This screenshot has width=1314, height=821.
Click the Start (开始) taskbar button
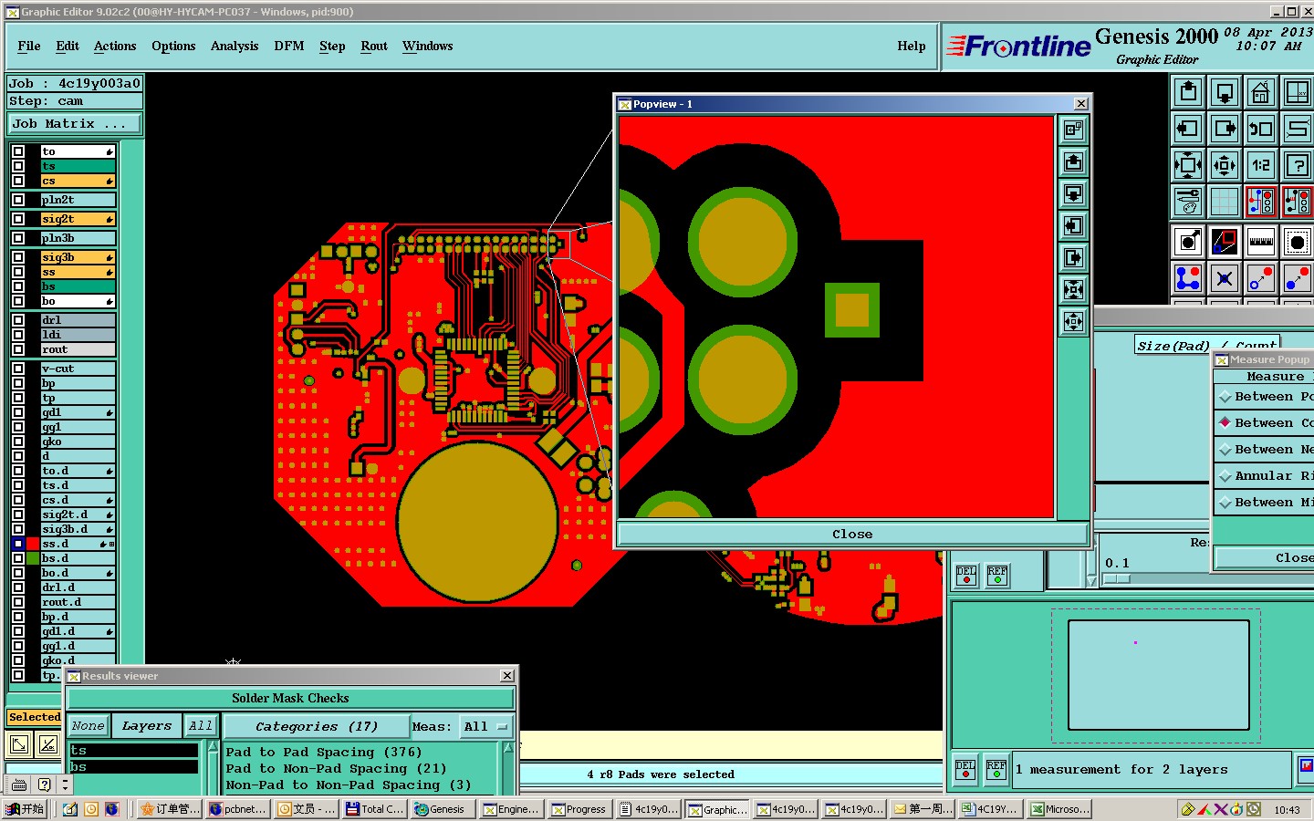click(x=25, y=809)
